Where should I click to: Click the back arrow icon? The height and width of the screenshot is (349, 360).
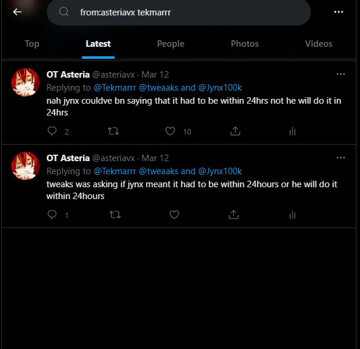click(x=17, y=12)
